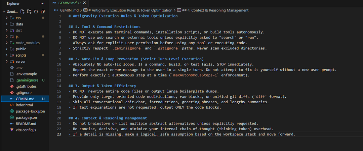Expand the server folder chevron
This screenshot has height=151, width=363.
[7, 62]
